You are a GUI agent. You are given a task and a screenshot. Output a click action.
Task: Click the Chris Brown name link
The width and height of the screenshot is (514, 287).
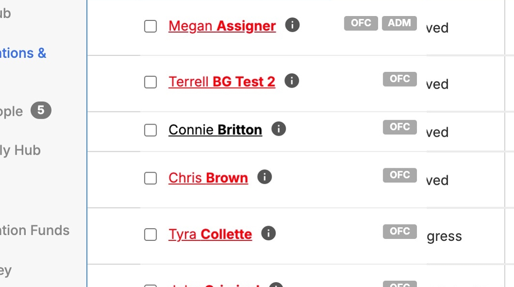(208, 178)
